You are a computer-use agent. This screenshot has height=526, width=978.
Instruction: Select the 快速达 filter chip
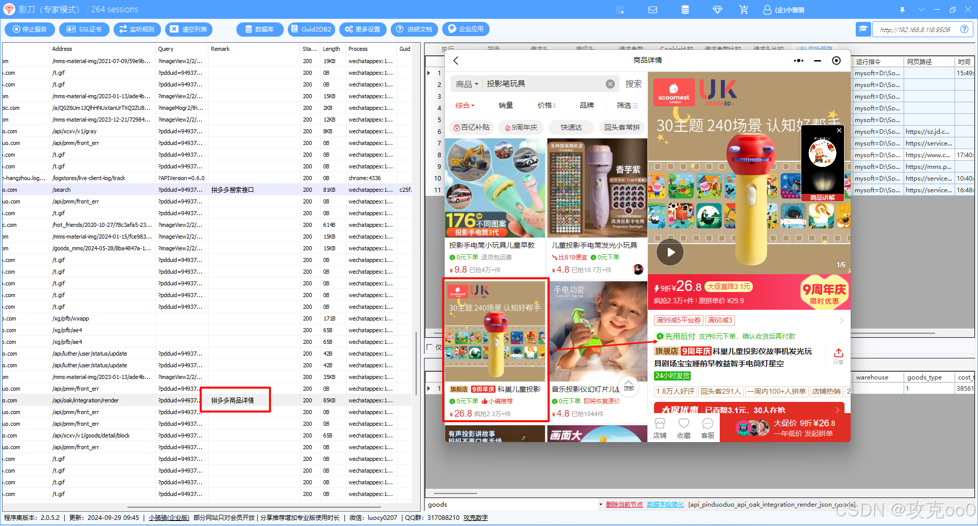pos(571,127)
